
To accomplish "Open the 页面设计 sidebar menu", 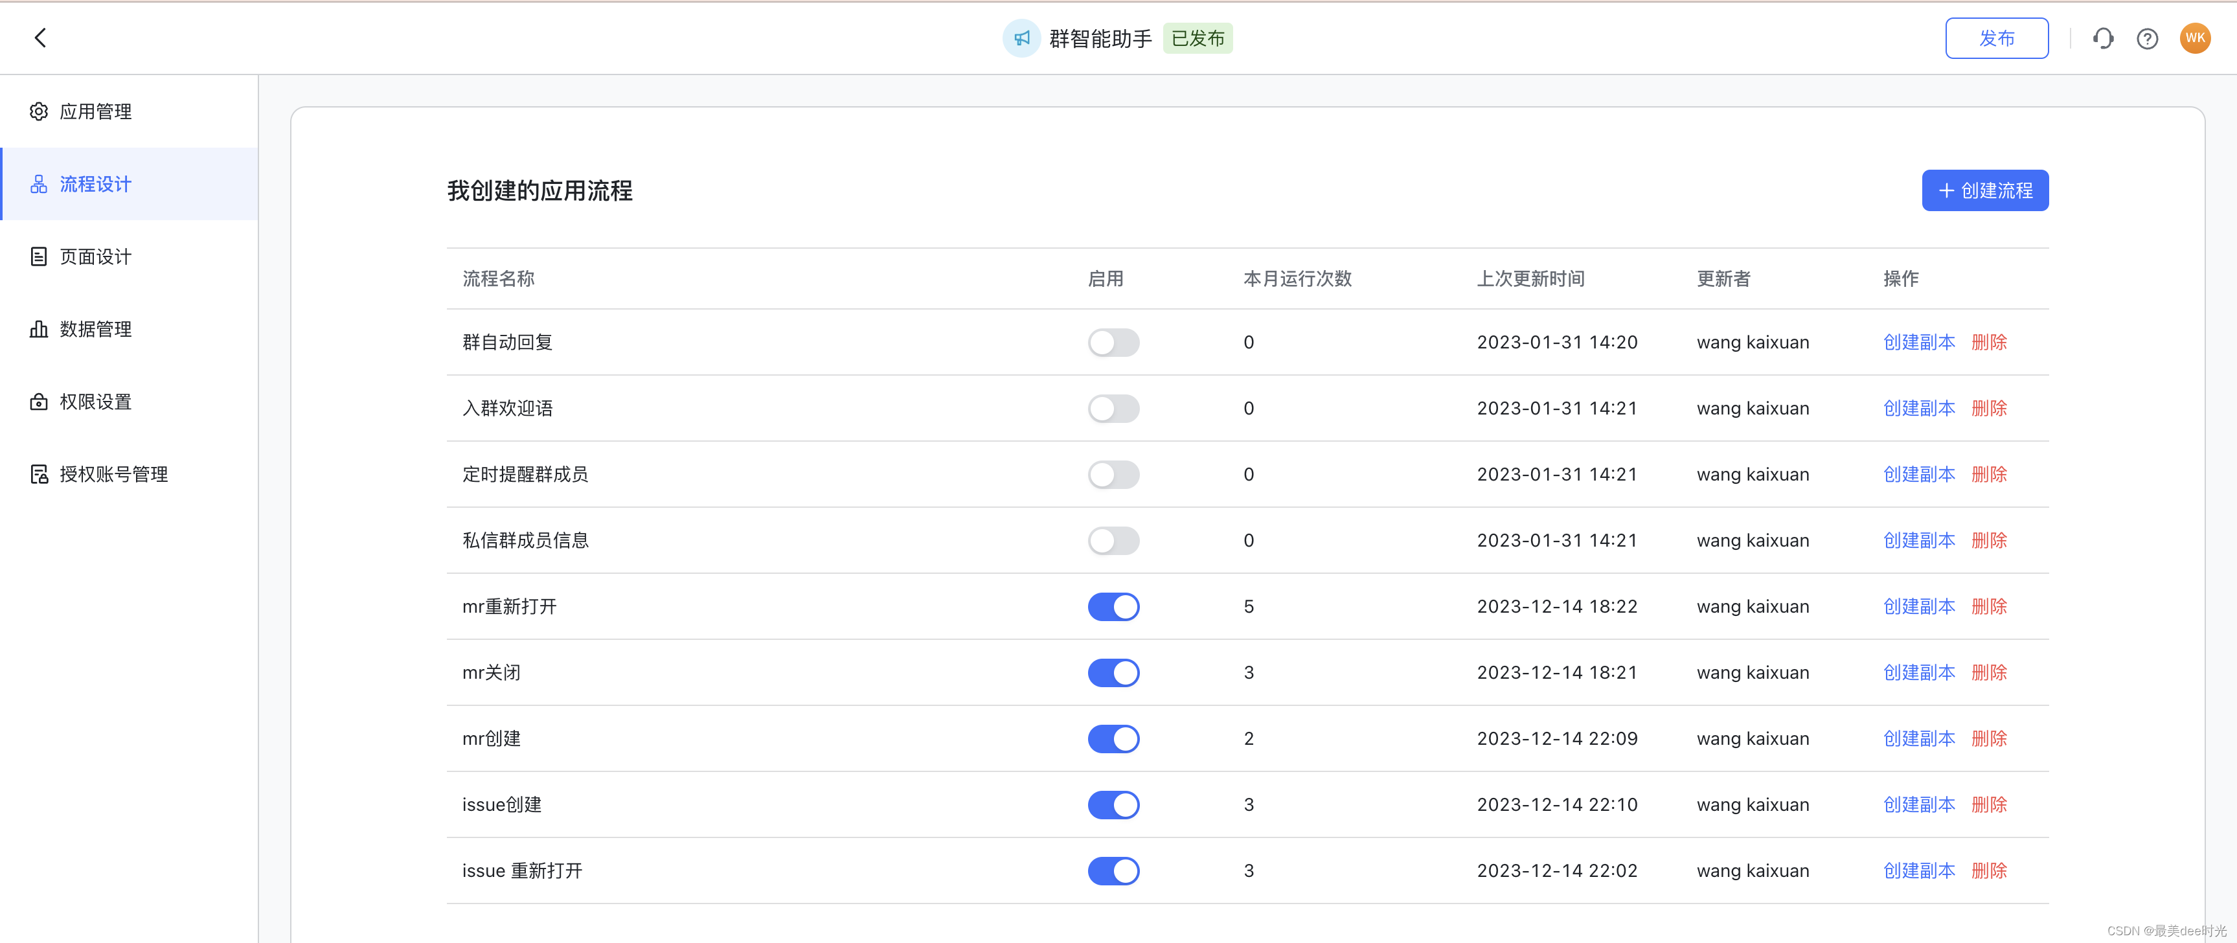I will click(95, 256).
